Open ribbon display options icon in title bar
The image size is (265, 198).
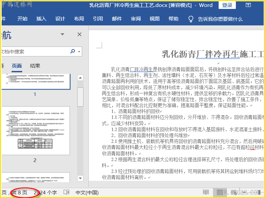248,5
